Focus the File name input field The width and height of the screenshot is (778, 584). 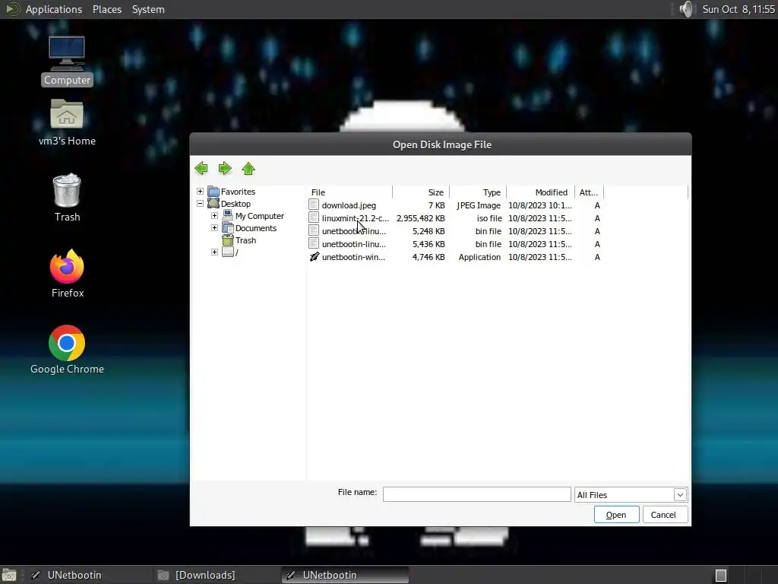477,494
